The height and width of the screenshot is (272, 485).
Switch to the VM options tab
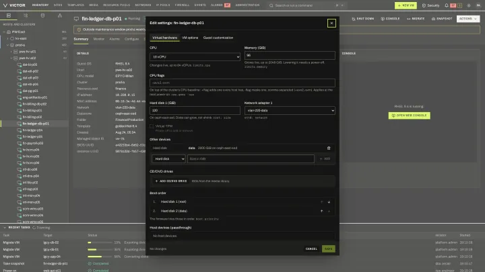pyautogui.click(x=190, y=38)
